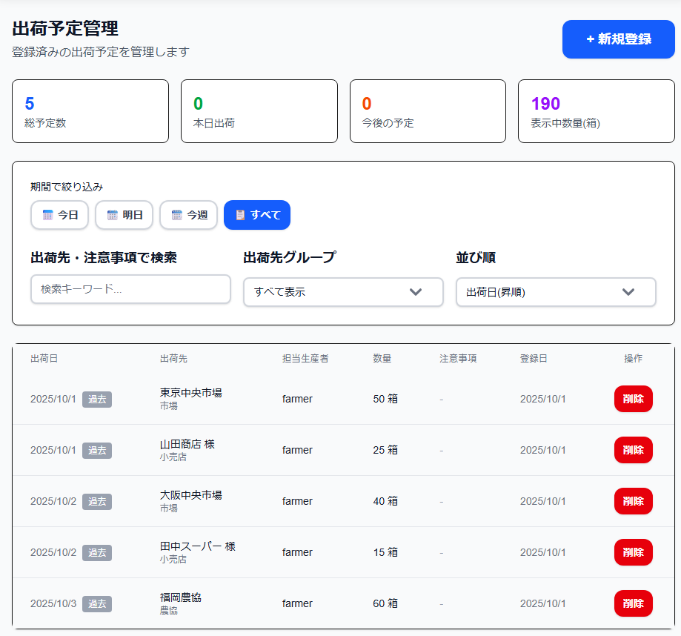681x636 pixels.
Task: Delete the 東京中央市場 shipment row
Action: pyautogui.click(x=633, y=399)
